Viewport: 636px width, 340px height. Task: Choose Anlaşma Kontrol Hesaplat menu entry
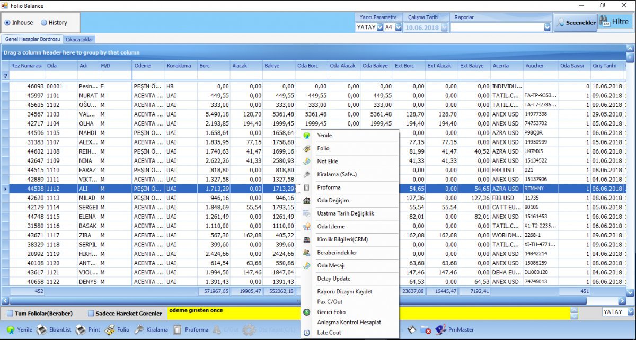pyautogui.click(x=349, y=322)
